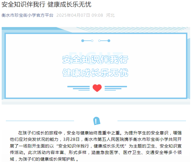Click the final line 域，为孩子们的健康成长保驾护航
Screen dimensions: 191x162
click(x=44, y=159)
